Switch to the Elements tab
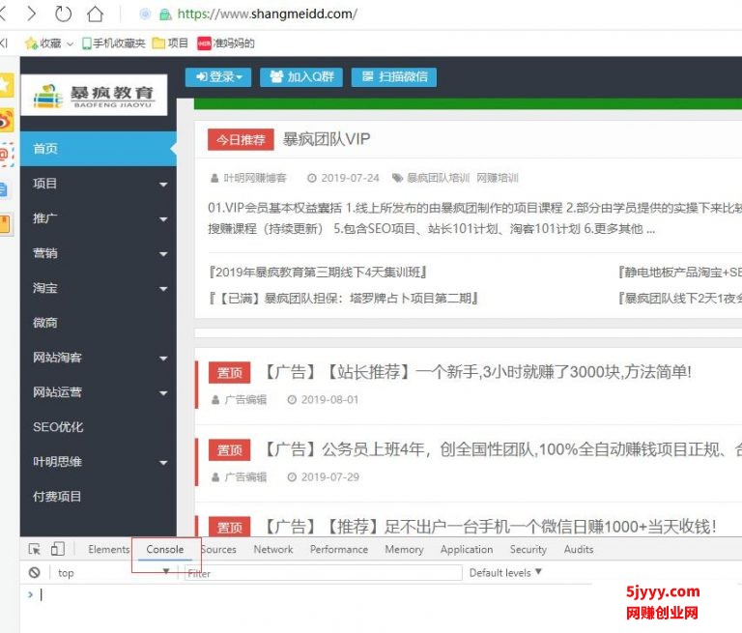 [x=108, y=549]
